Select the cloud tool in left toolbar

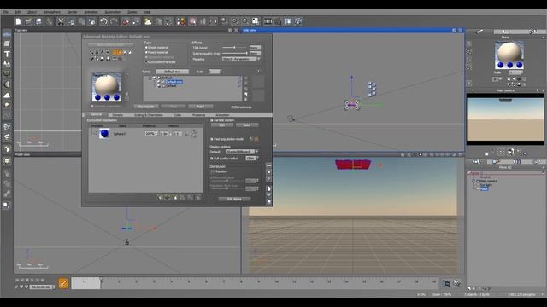point(7,95)
